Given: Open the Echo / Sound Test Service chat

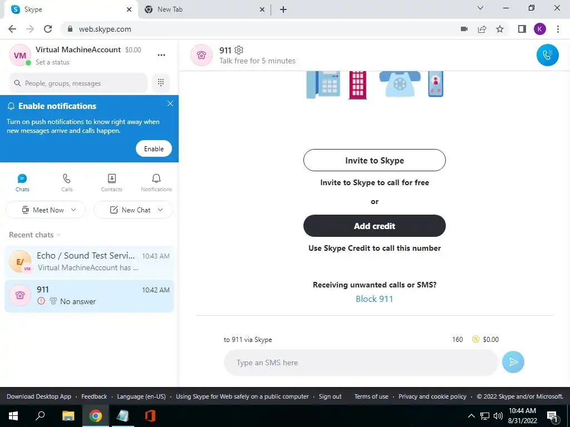Looking at the screenshot, I should click(x=89, y=262).
